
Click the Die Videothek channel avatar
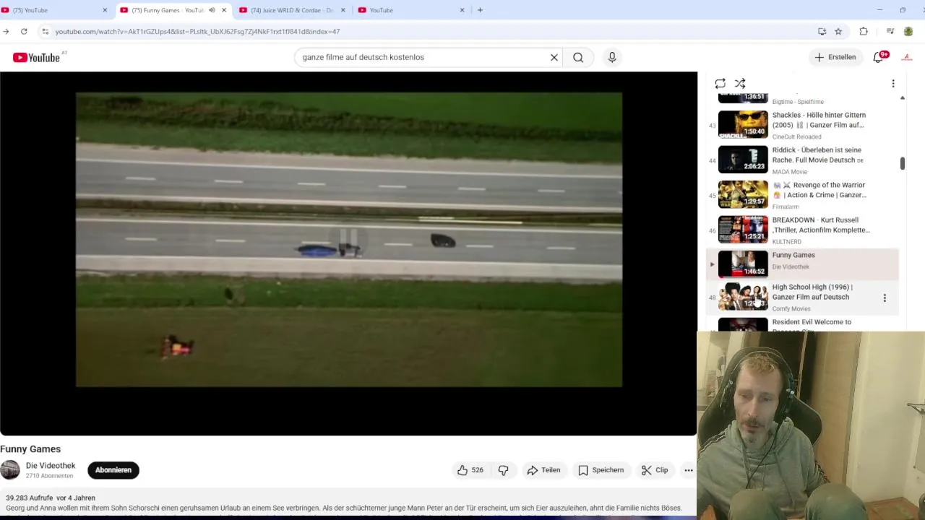tap(10, 470)
